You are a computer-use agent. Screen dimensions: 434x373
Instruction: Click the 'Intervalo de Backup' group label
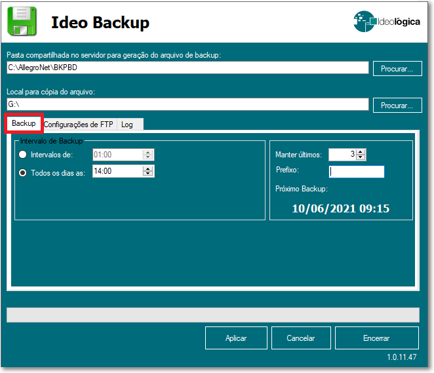(x=52, y=141)
